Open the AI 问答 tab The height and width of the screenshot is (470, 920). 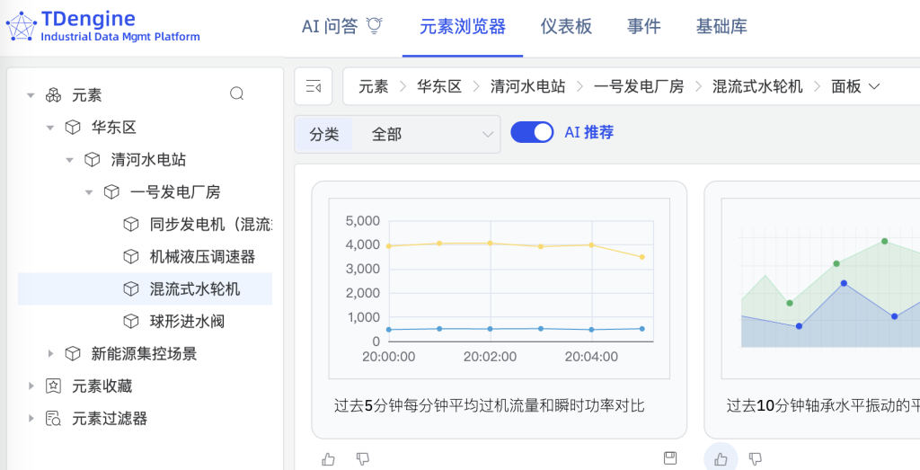click(342, 26)
